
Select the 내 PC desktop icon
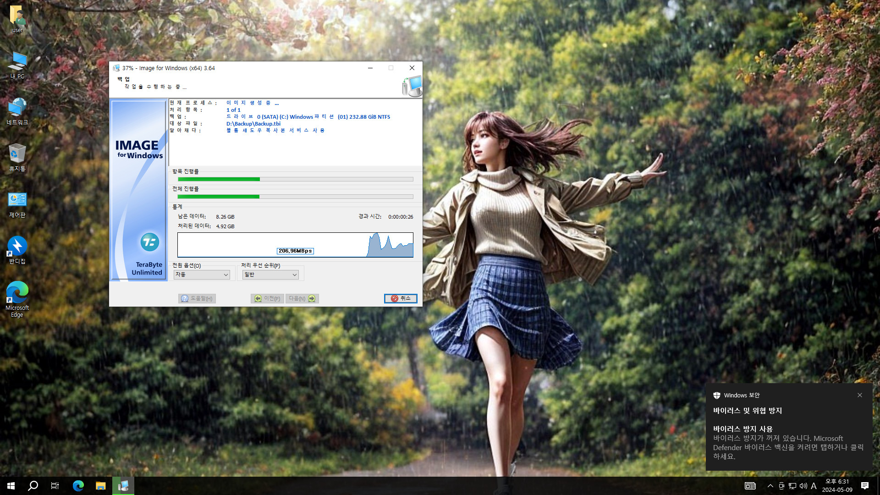pos(17,65)
